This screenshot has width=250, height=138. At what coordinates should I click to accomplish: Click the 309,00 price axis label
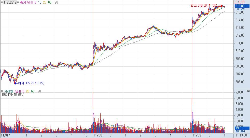click(x=240, y=59)
